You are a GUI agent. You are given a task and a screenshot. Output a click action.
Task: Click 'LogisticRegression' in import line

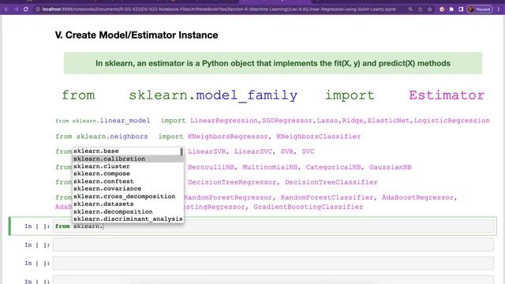pyautogui.click(x=452, y=121)
